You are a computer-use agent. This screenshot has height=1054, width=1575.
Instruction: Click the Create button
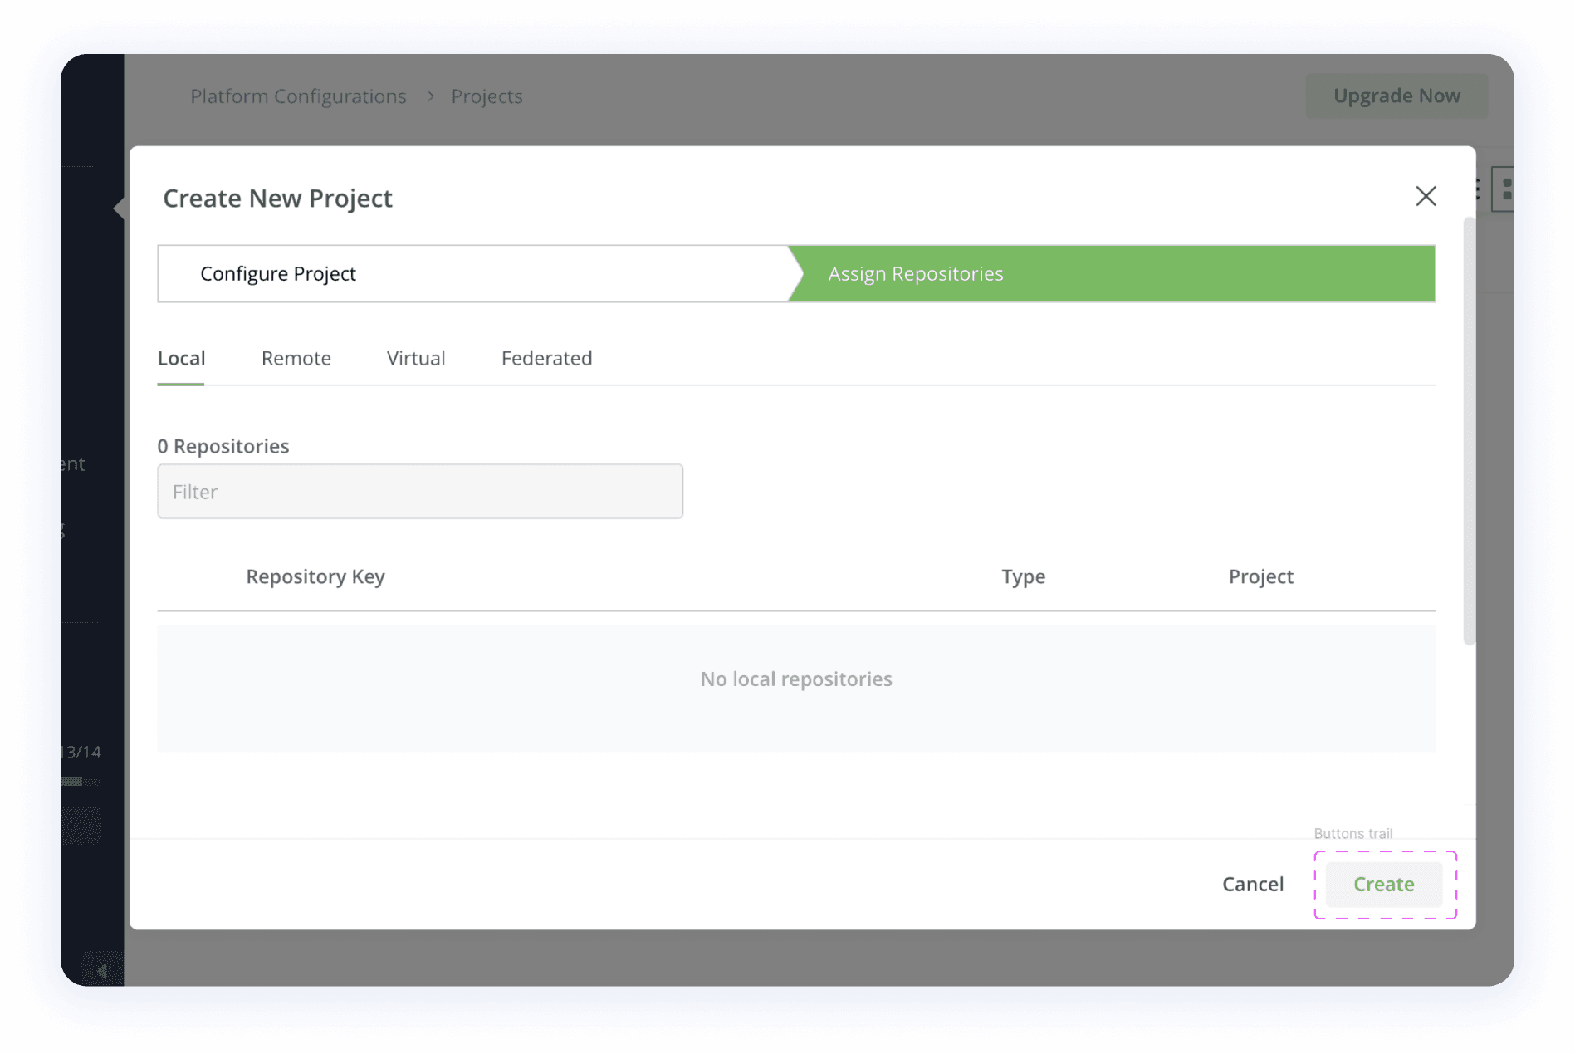click(1384, 885)
